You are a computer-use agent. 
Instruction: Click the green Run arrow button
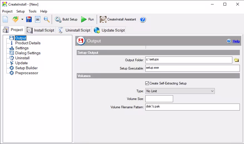tap(87, 19)
